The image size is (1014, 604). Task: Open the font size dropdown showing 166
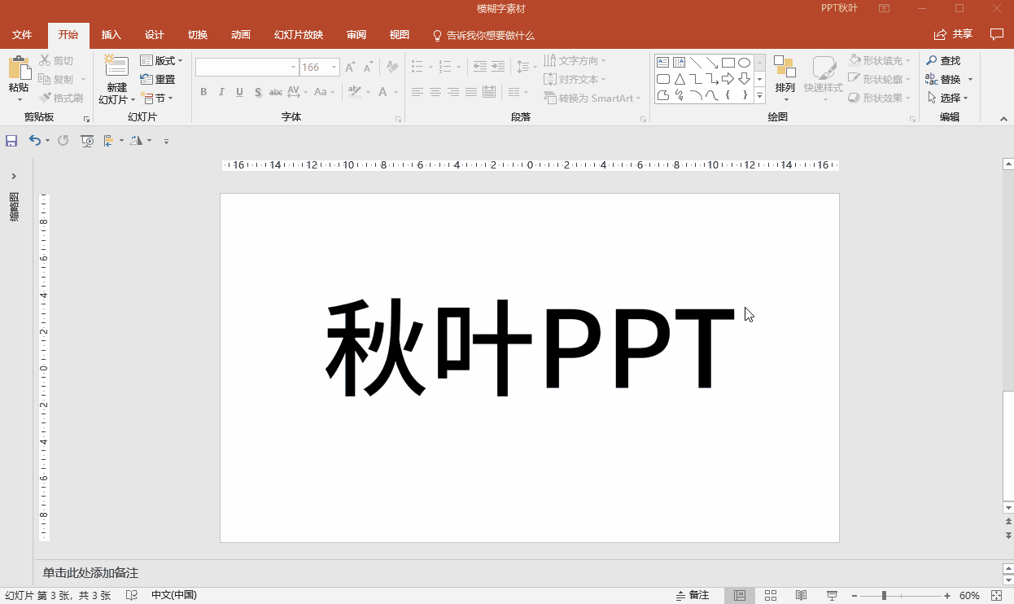(x=334, y=68)
